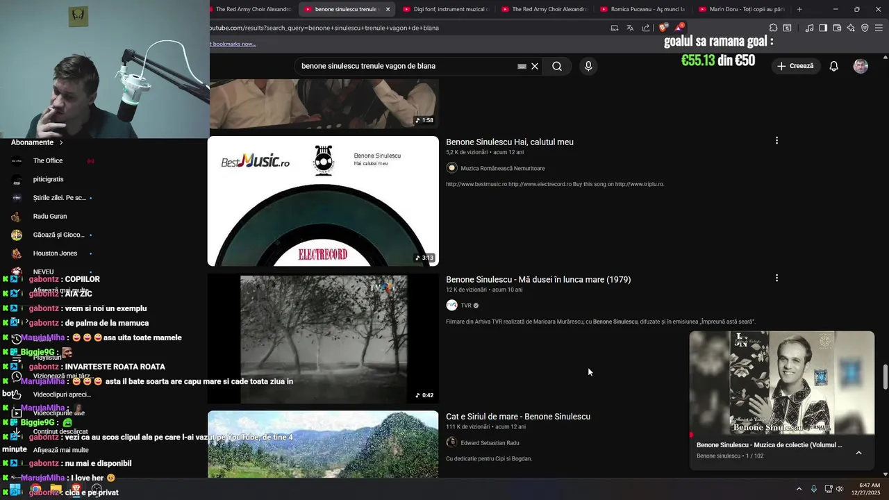Toggle the browser sidebar panel icon
This screenshot has width=889, height=500.
[x=823, y=28]
